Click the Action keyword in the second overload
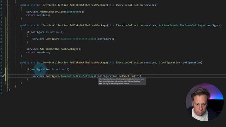Image resolution: width=226 pixels, height=127 pixels. click(x=163, y=25)
